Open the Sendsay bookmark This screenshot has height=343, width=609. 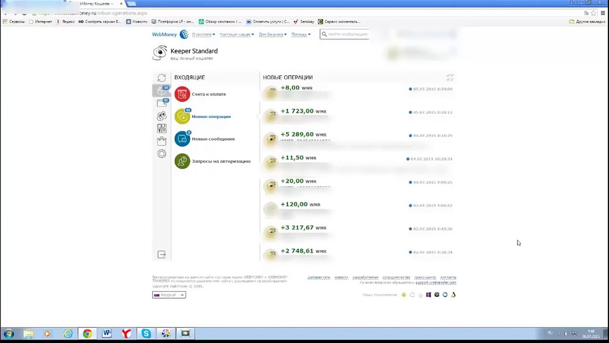coord(304,21)
